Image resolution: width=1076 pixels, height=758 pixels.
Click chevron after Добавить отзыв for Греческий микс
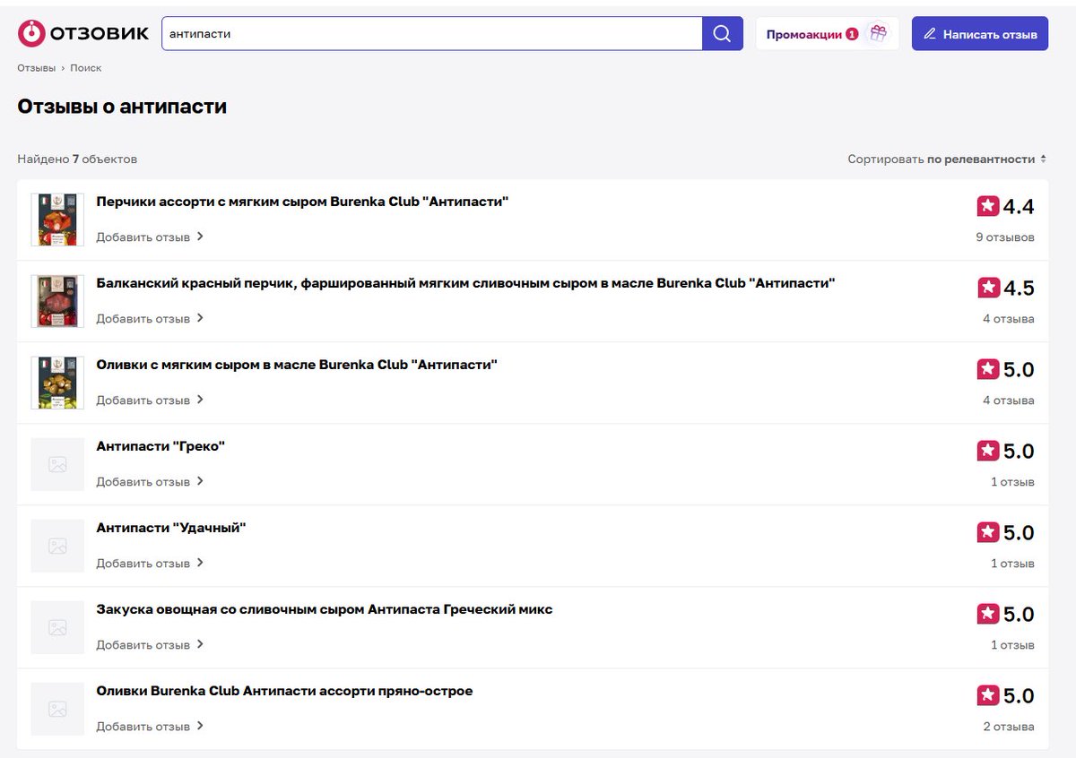click(200, 644)
